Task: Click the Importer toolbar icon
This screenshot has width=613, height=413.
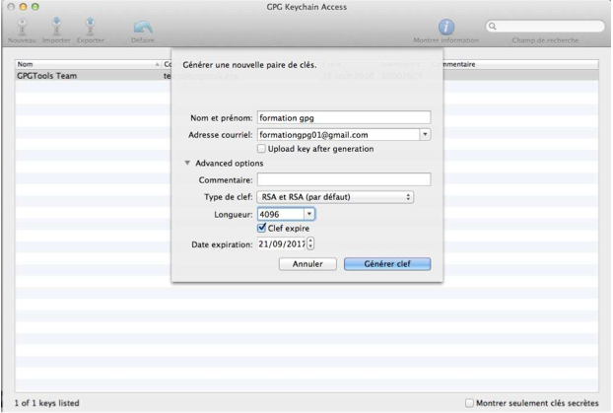Action: [x=56, y=27]
